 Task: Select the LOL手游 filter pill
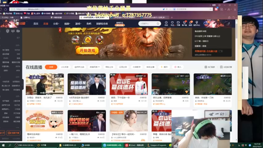(64, 67)
